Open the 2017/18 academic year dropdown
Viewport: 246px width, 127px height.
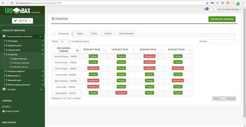[x=23, y=21]
